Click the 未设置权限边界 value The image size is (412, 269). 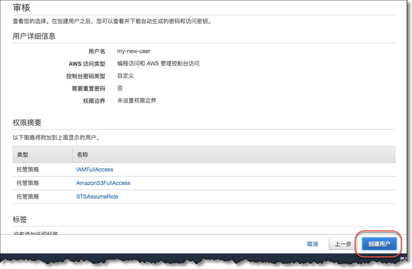click(x=137, y=101)
